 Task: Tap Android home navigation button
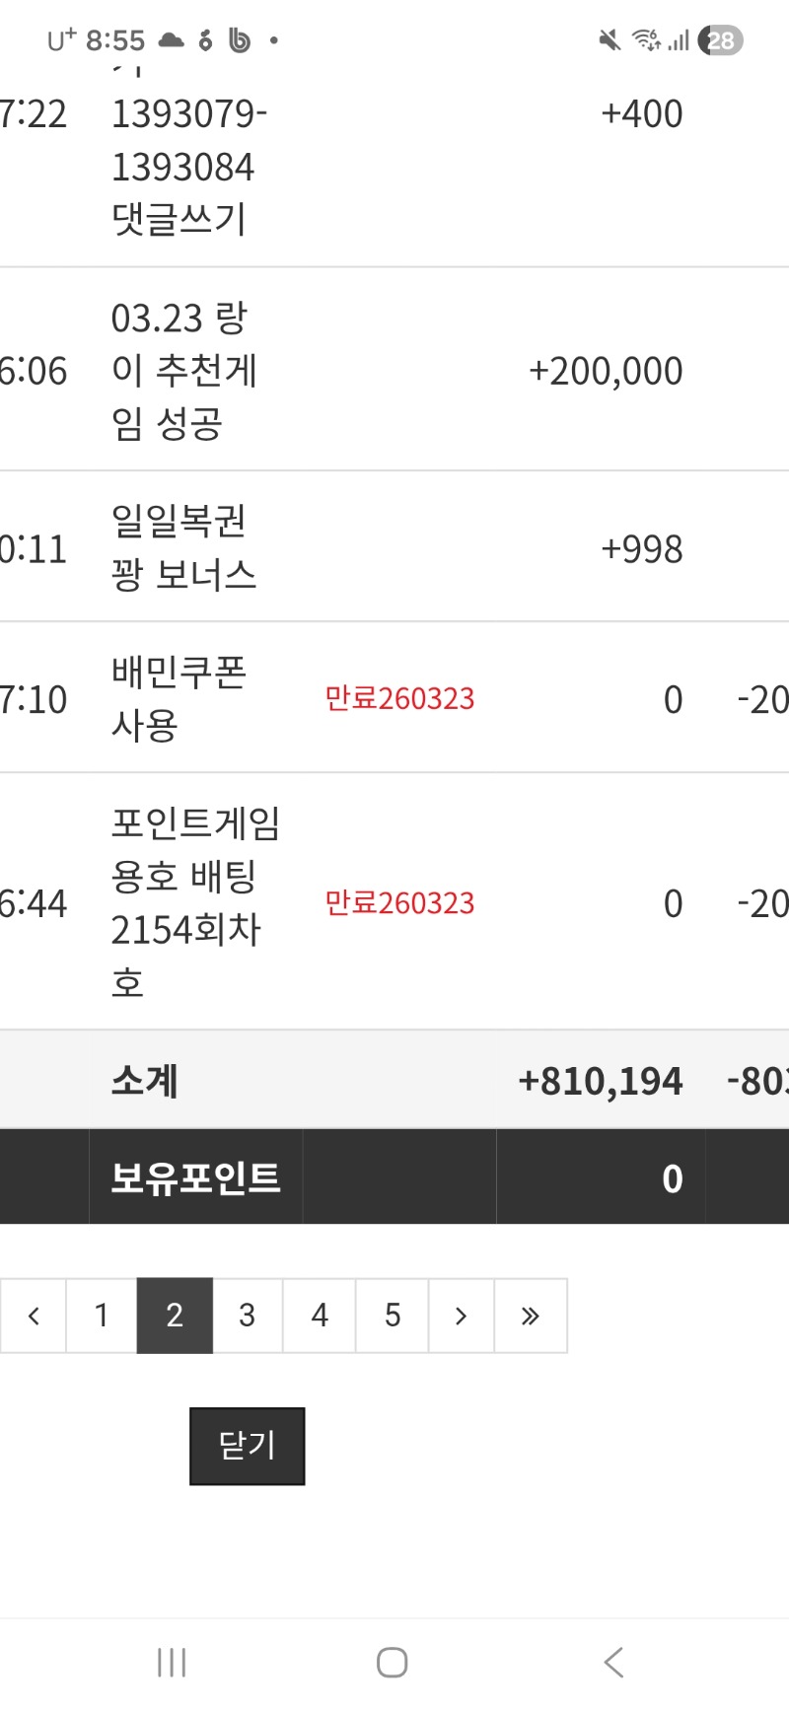click(393, 1663)
